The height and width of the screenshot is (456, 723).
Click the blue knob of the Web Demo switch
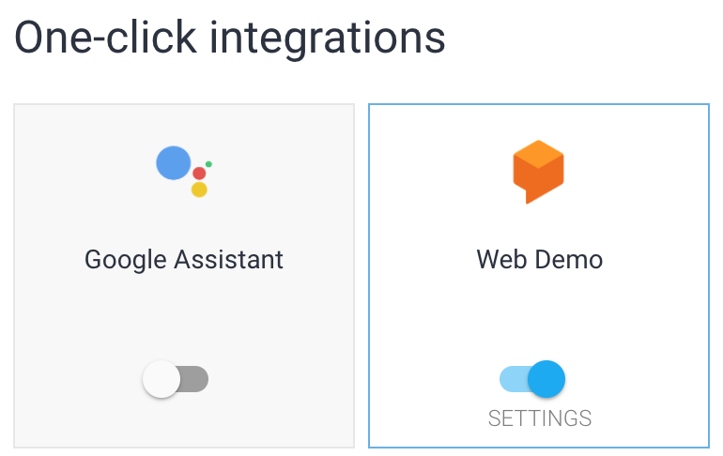tap(546, 379)
